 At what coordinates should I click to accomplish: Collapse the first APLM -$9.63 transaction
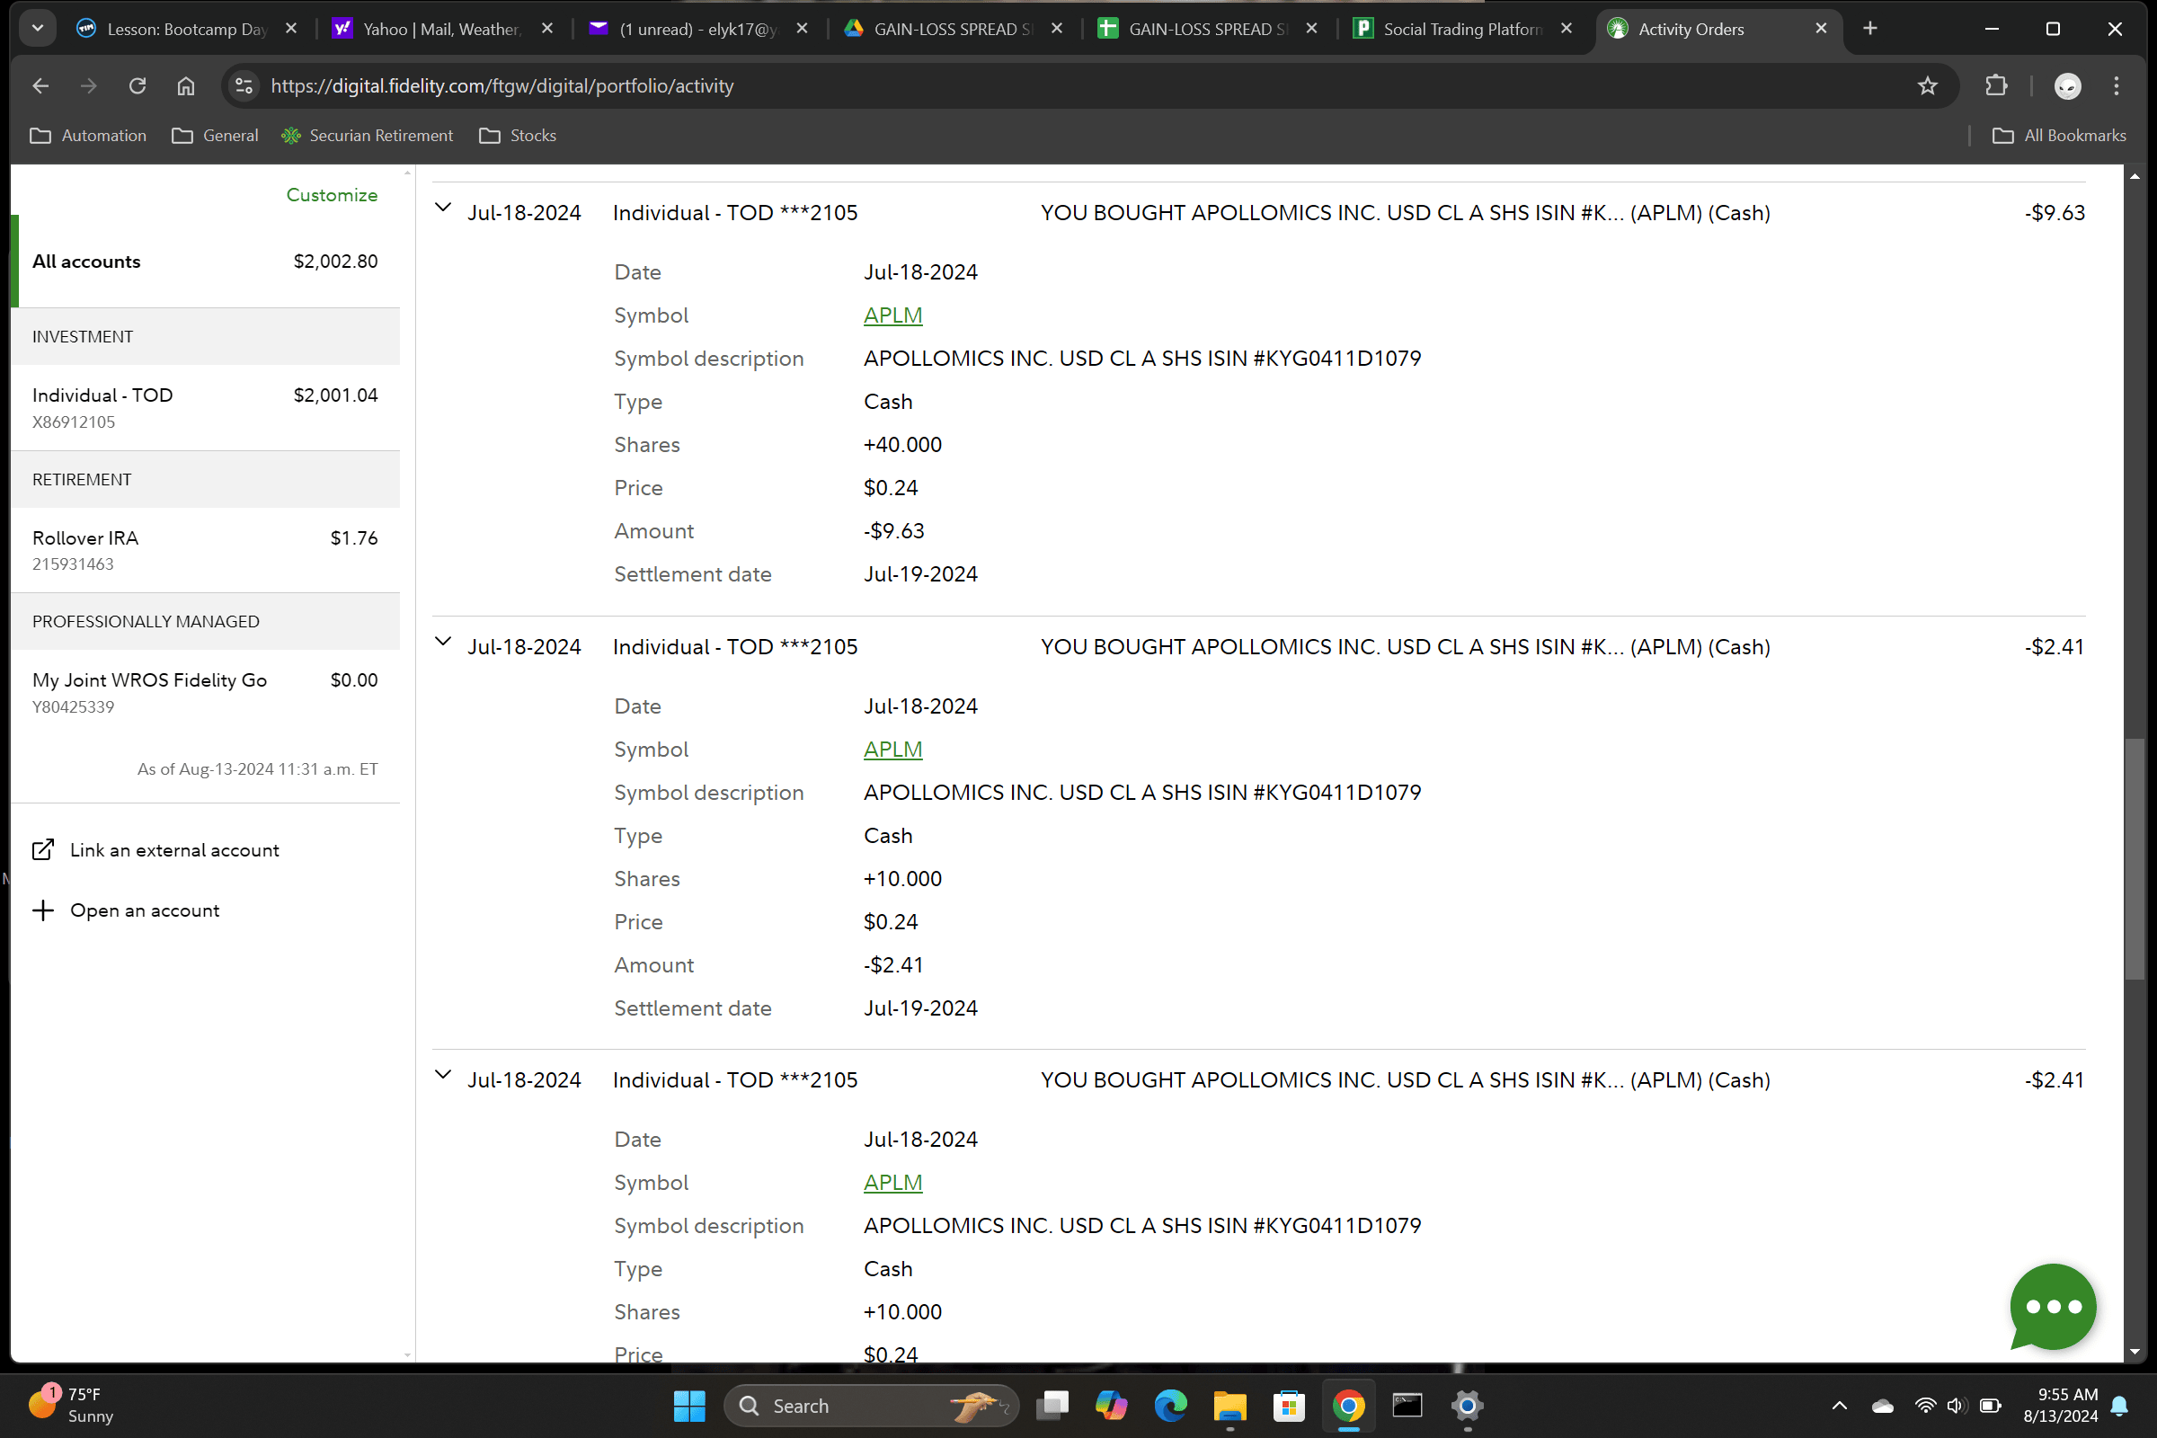443,209
